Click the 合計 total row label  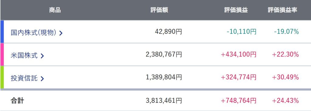[17, 100]
